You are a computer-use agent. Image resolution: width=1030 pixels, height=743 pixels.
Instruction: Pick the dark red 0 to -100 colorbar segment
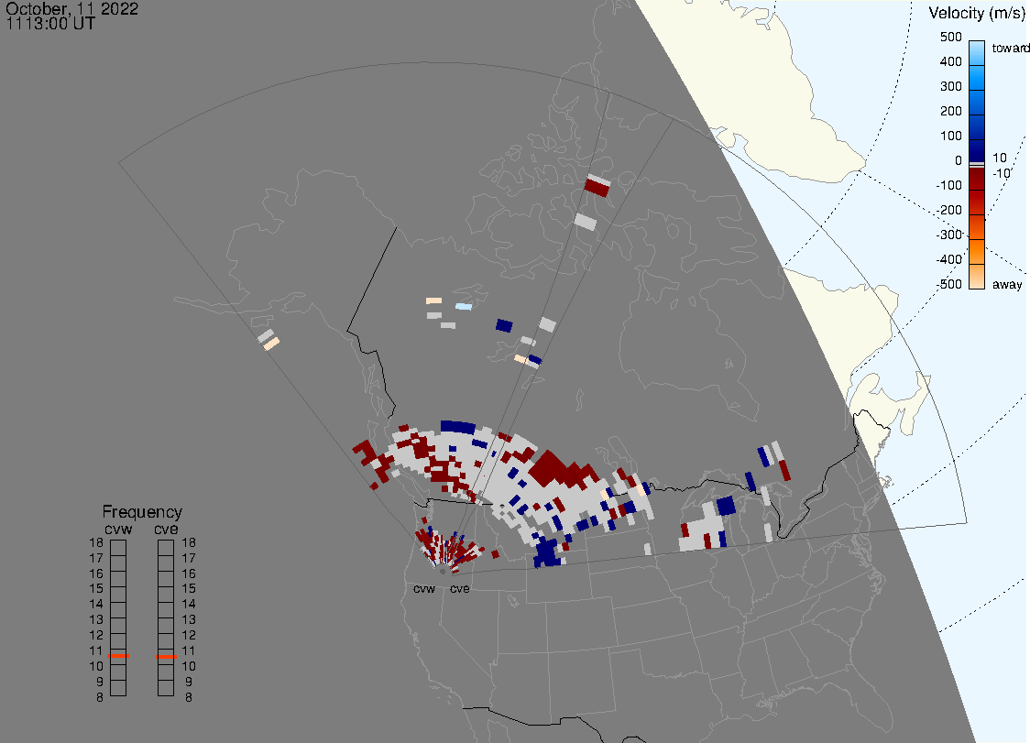[x=977, y=179]
